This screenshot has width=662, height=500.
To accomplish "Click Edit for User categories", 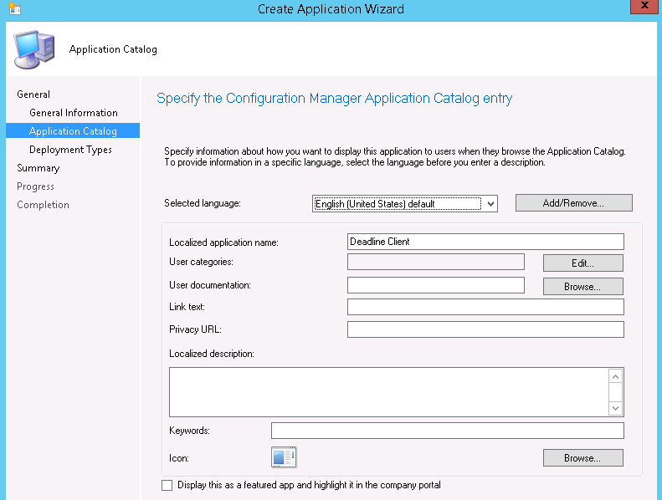I will pos(582,263).
